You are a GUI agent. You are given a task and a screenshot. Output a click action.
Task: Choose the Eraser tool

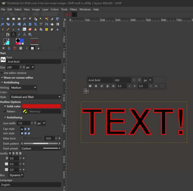click(30, 29)
